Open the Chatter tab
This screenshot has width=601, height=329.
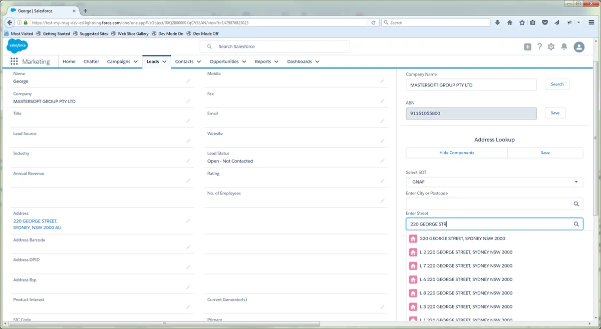[91, 61]
